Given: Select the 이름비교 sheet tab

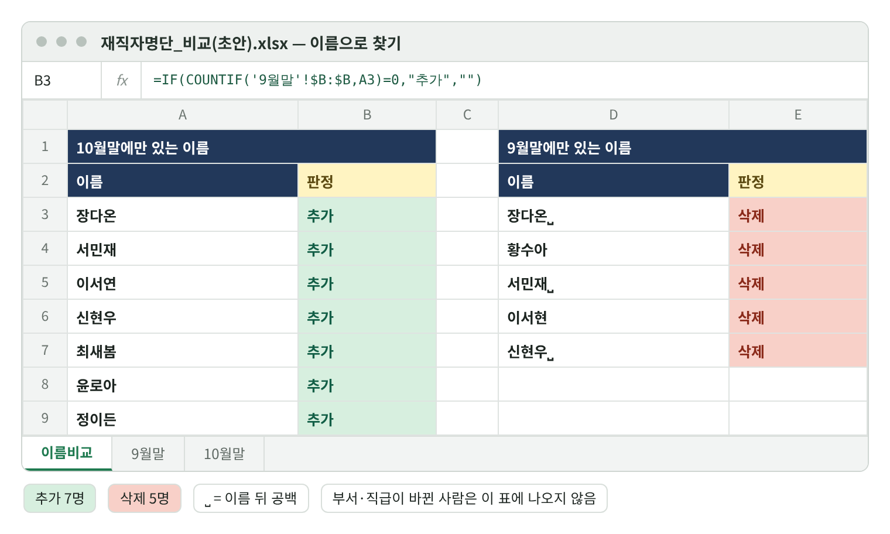Looking at the screenshot, I should pyautogui.click(x=67, y=453).
